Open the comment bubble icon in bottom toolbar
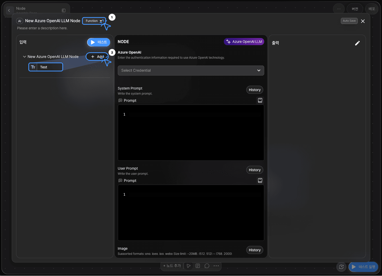Screen dimensions: 382x276 coord(207,266)
